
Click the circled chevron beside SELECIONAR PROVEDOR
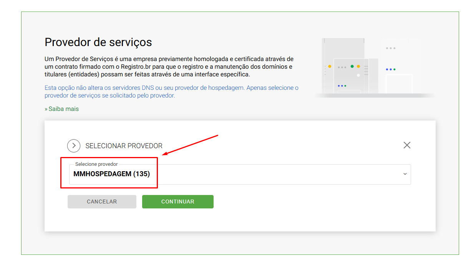click(74, 146)
